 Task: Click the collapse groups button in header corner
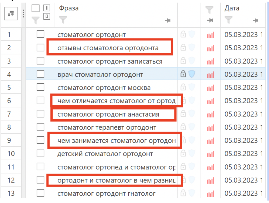point(11,15)
